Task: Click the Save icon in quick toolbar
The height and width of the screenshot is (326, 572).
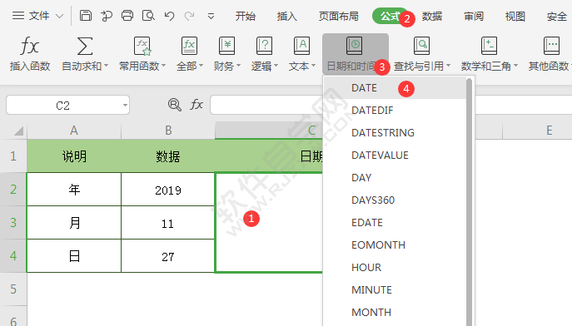Action: click(86, 16)
